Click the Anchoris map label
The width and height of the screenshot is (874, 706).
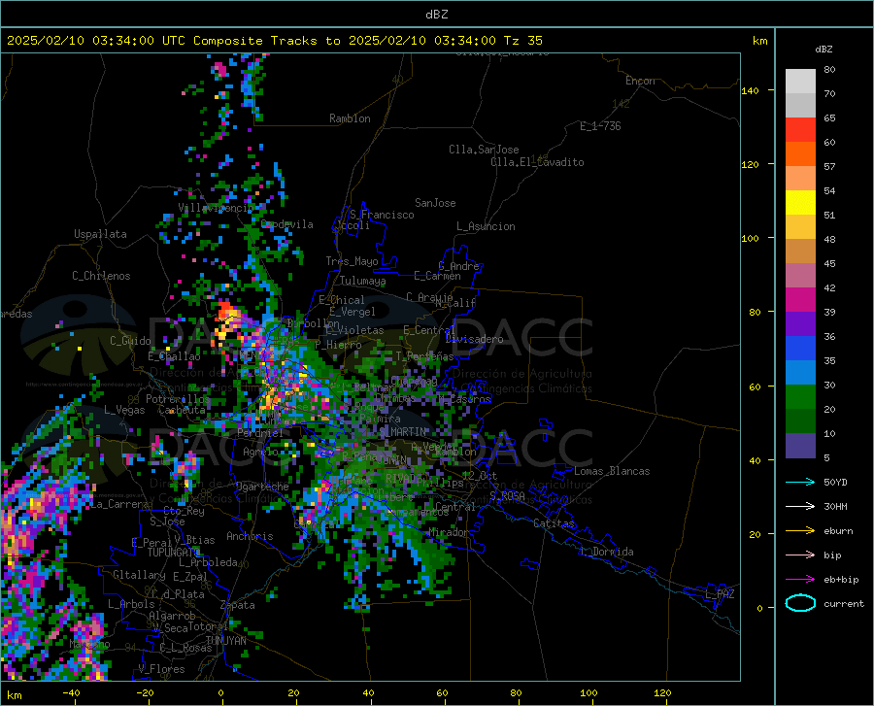[x=250, y=536]
